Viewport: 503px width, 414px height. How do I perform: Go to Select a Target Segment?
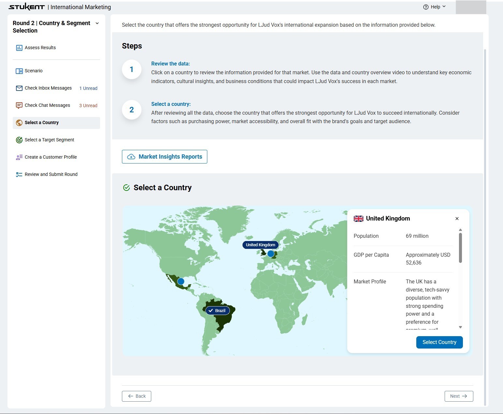(56, 140)
